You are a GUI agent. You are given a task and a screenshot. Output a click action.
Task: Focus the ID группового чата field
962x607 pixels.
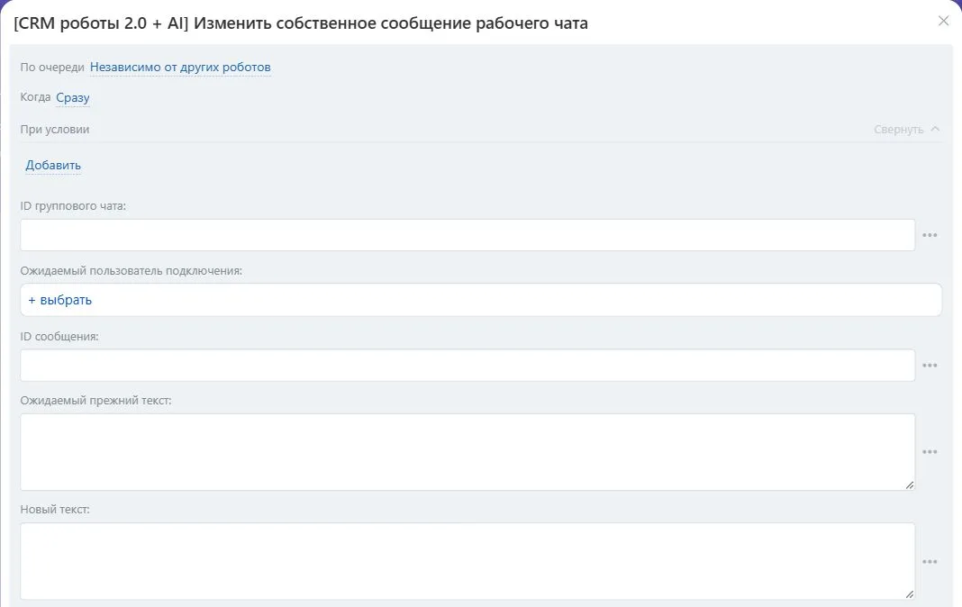pos(467,235)
